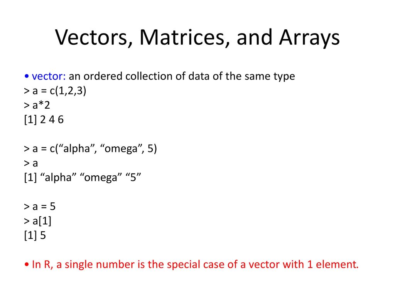
Task: Click the line 'a = 5'
Action: [40, 207]
